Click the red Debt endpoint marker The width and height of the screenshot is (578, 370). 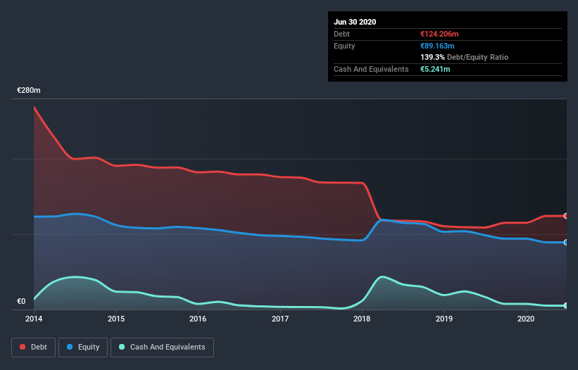pyautogui.click(x=566, y=216)
